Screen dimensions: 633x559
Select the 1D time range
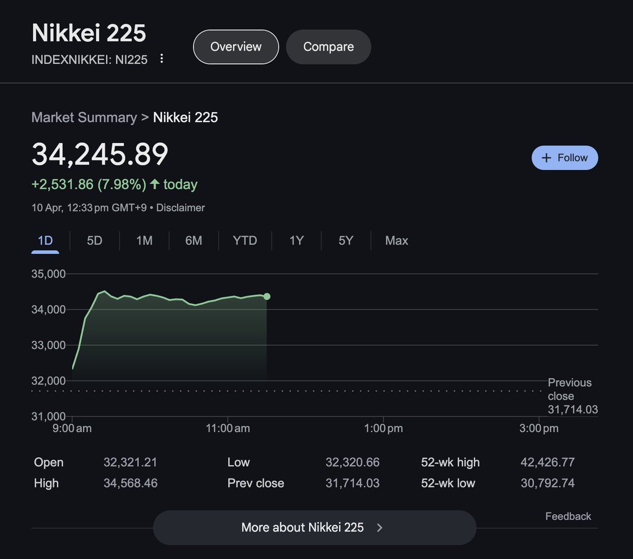coord(45,240)
